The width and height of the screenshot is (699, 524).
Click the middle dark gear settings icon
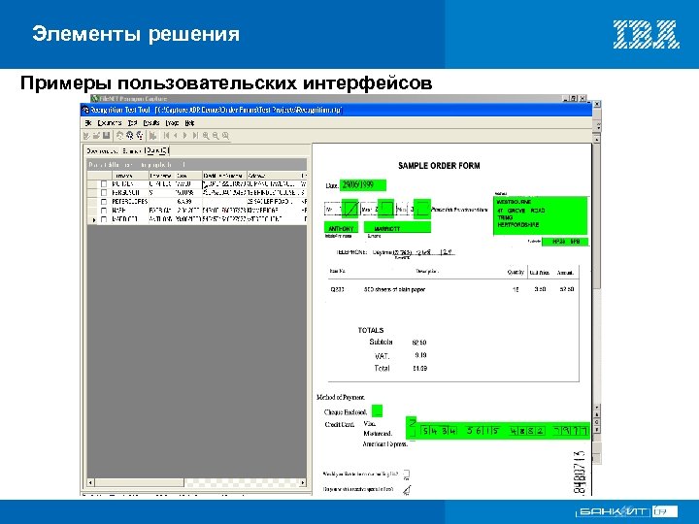pos(130,136)
